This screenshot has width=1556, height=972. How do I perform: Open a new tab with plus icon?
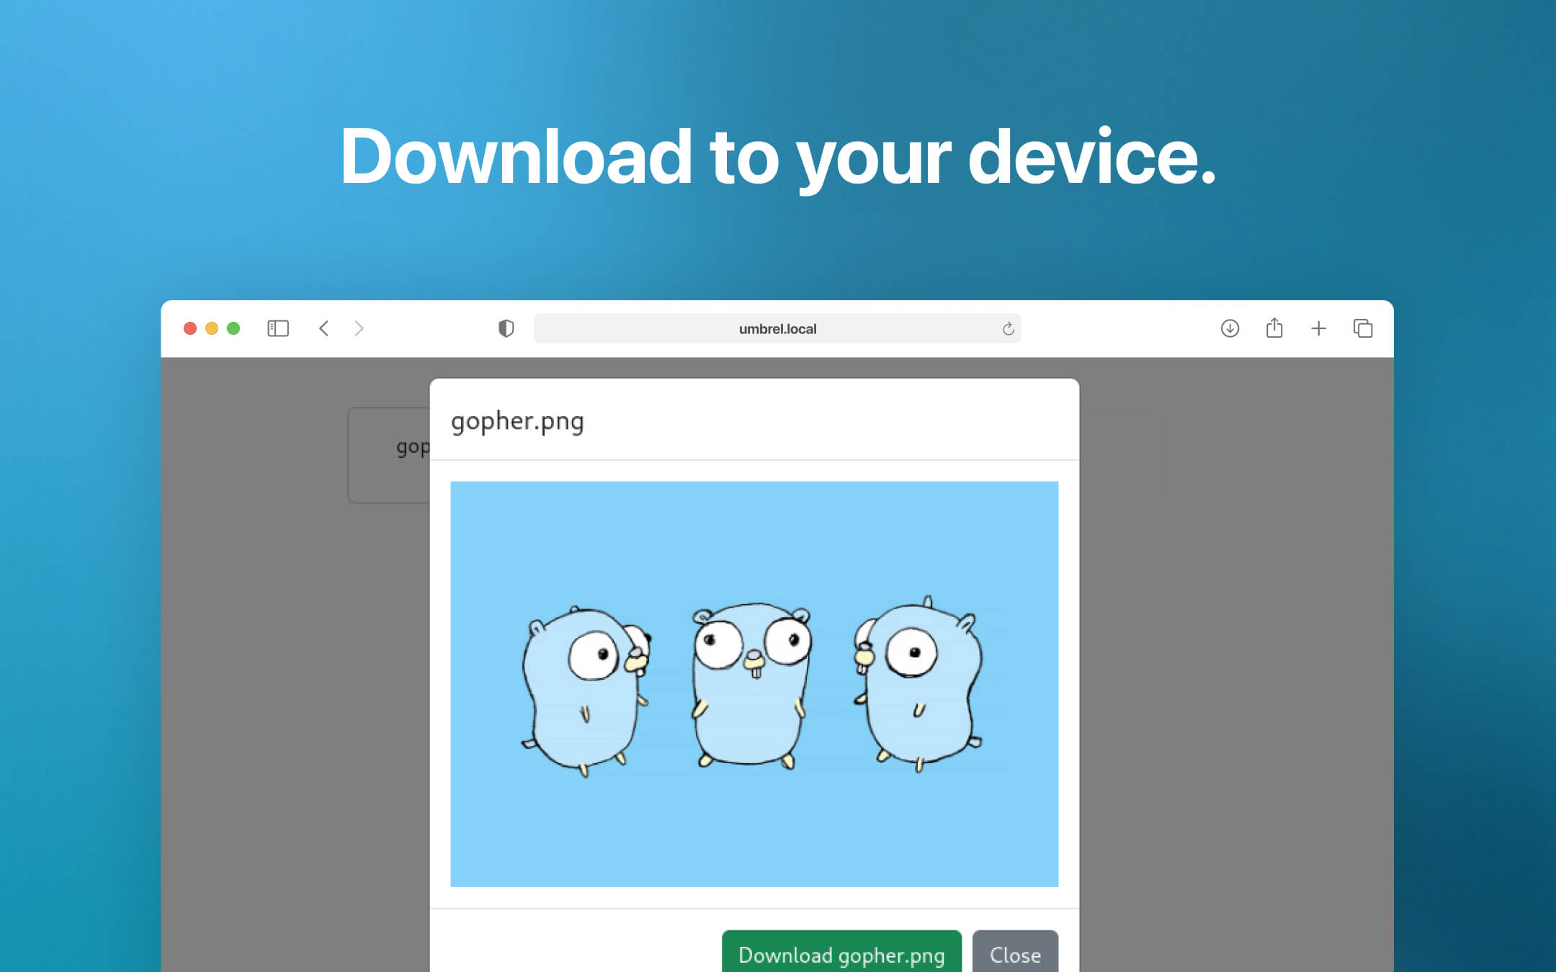pyautogui.click(x=1318, y=328)
